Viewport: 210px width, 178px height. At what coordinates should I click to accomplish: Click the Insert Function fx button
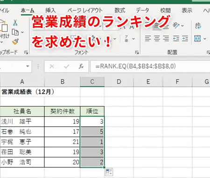tap(81, 67)
